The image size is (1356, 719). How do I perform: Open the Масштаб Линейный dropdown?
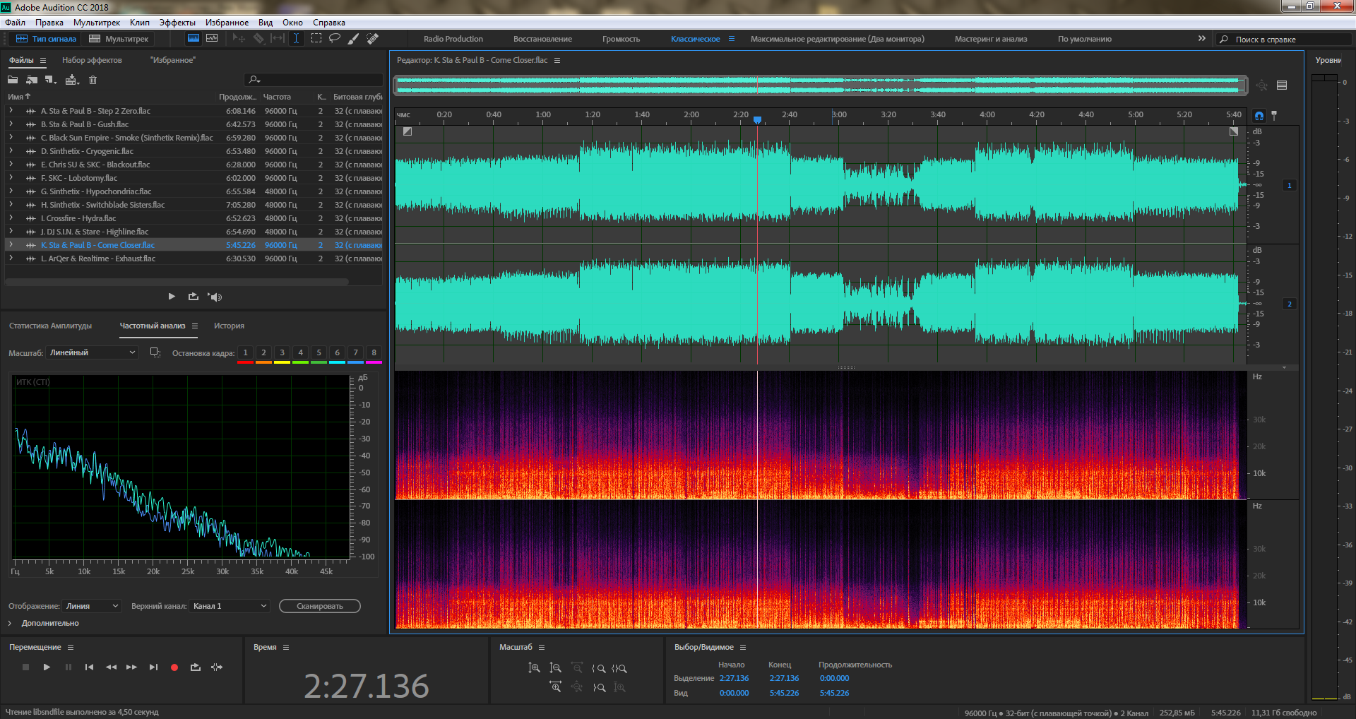[x=93, y=352]
